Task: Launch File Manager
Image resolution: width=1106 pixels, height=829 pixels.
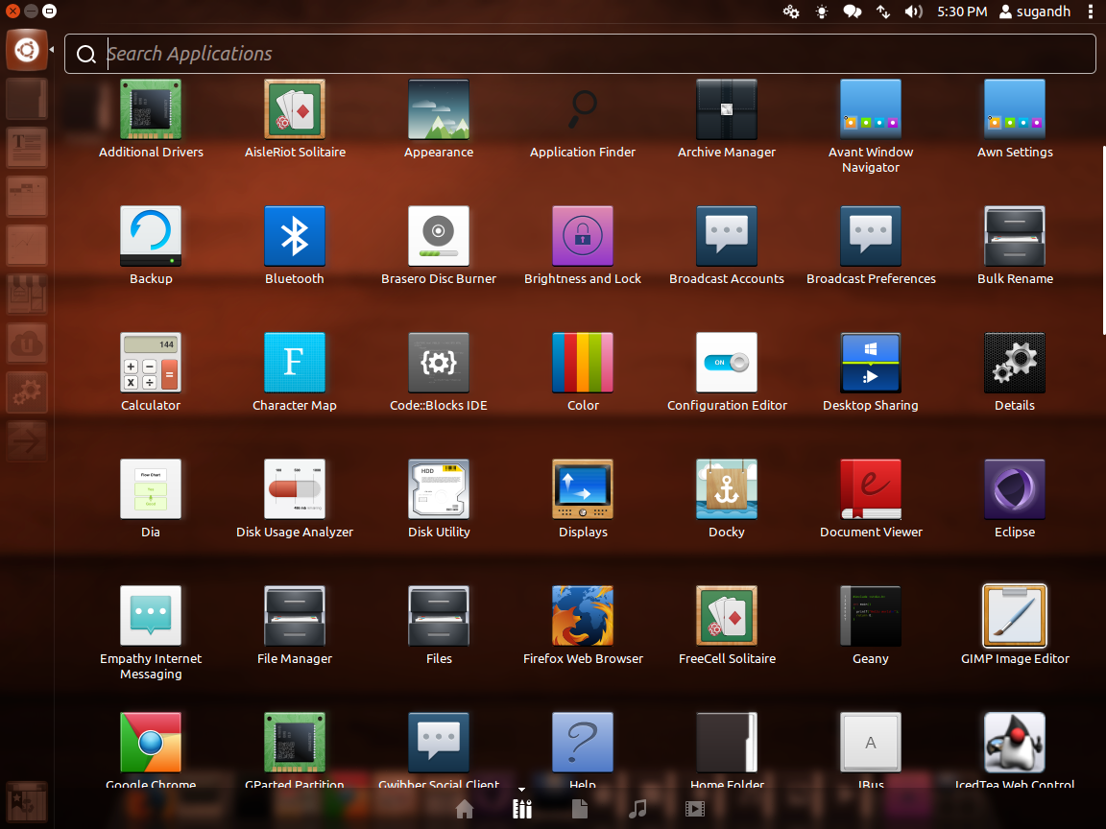Action: tap(294, 616)
